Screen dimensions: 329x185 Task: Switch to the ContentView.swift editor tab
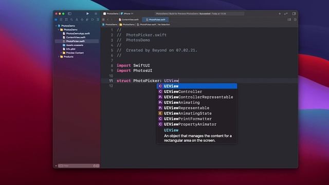129,20
